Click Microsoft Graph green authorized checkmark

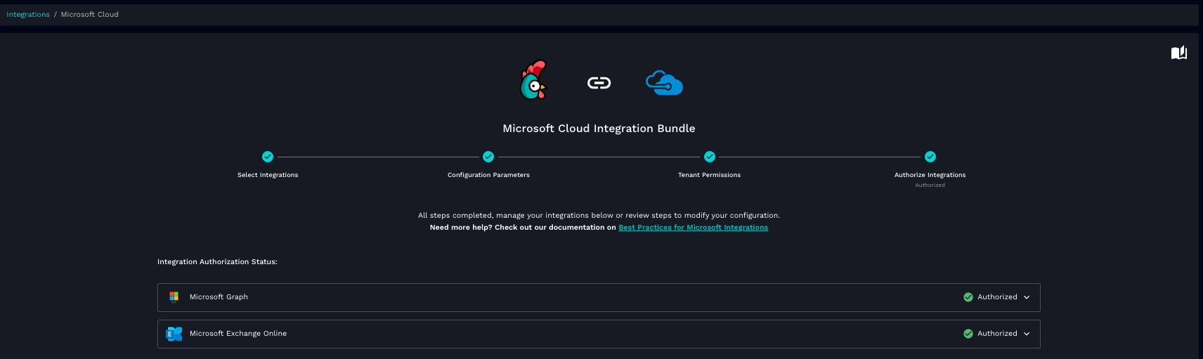[x=968, y=297]
